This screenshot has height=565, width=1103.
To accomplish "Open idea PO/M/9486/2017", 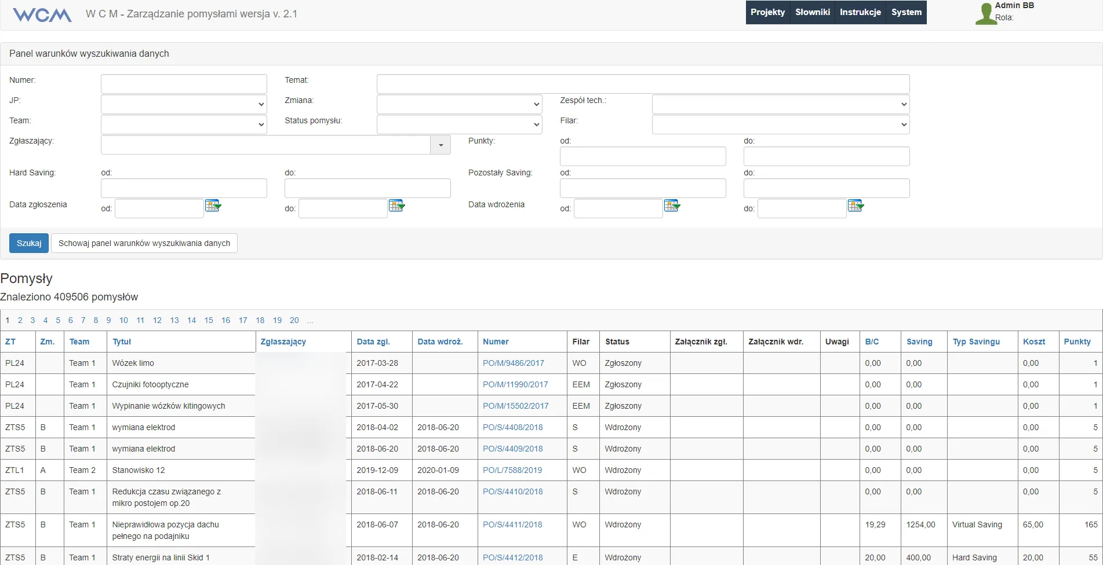I will coord(514,363).
